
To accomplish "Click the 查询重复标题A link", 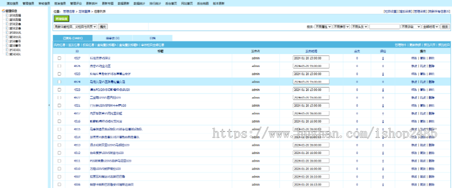I will [x=106, y=45].
